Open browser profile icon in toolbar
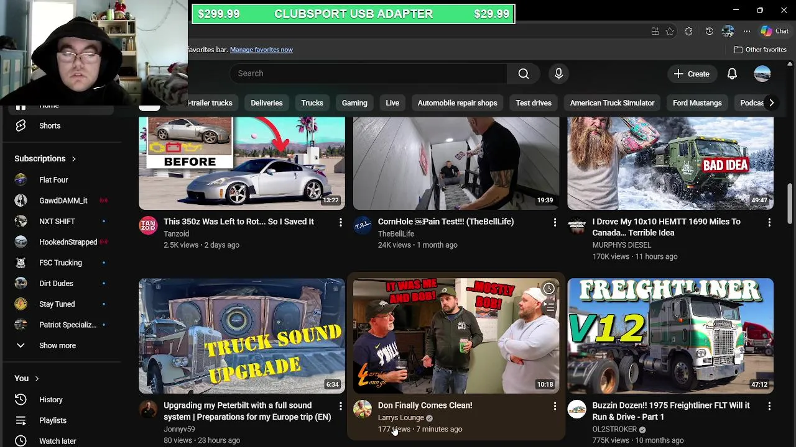This screenshot has height=447, width=796. click(728, 31)
